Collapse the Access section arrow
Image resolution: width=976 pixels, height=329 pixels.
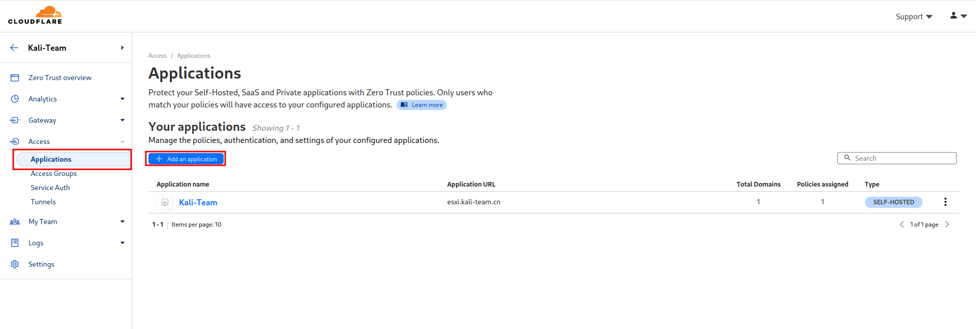[x=123, y=141]
